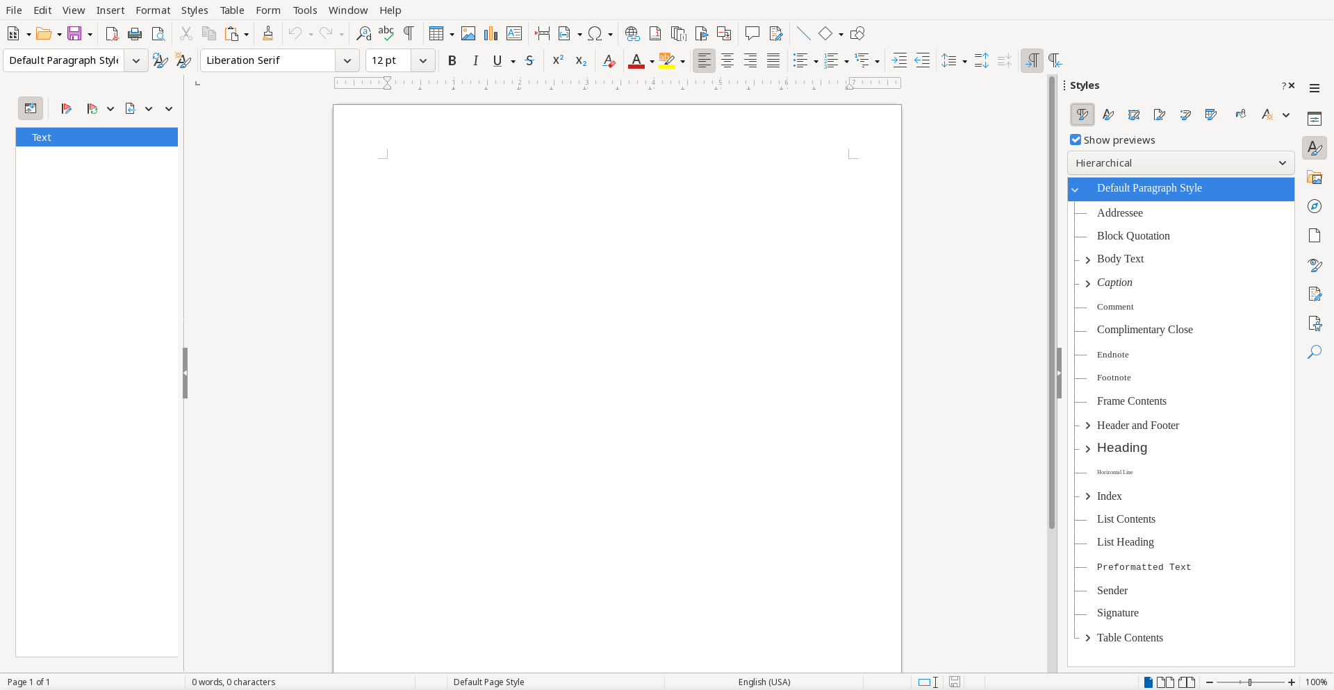Insert Page Break icon
Image resolution: width=1334 pixels, height=690 pixels.
(542, 33)
